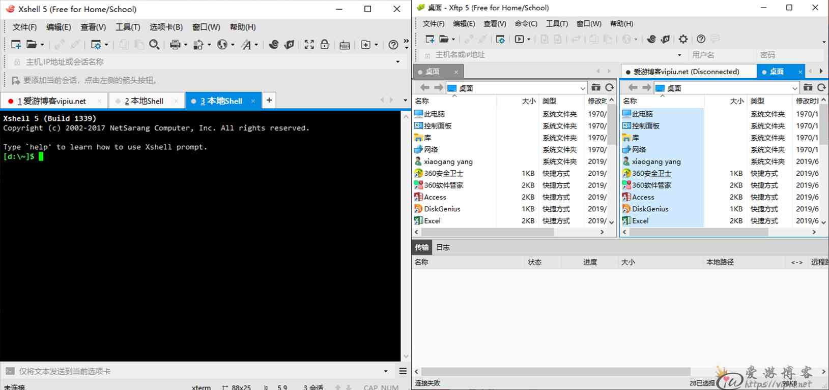
Task: Open Options gear in Xftp toolbar
Action: coord(683,39)
